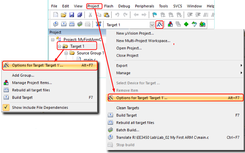Viewport: 245px width, 153px height.
Task: Collapse the Target 1 tree node
Action: click(x=59, y=47)
